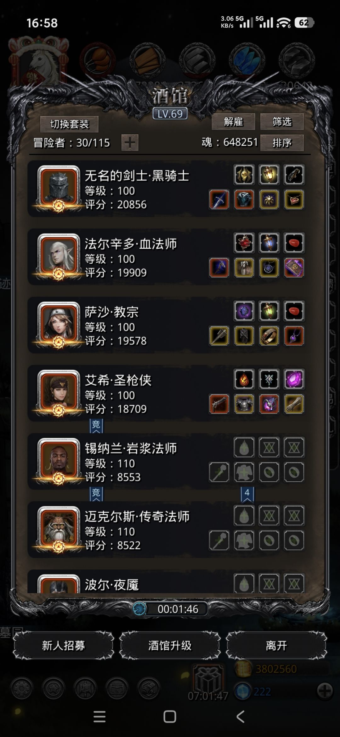Open the helmet item of 无名的剑士·黑骑士
The height and width of the screenshot is (737, 340).
[244, 174]
